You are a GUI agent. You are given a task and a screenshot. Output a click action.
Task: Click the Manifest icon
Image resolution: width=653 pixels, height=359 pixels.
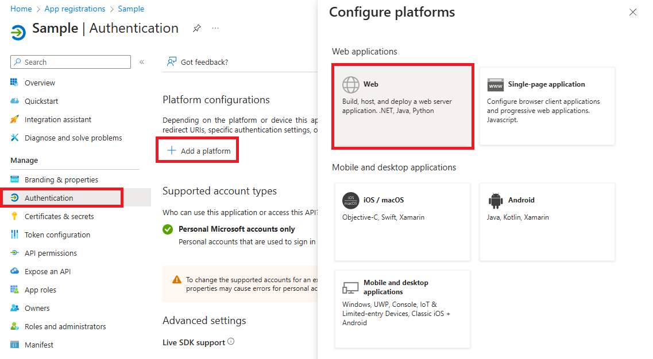14,345
